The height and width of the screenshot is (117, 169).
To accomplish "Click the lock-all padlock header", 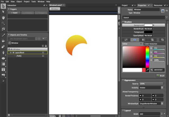I will coord(46,46).
